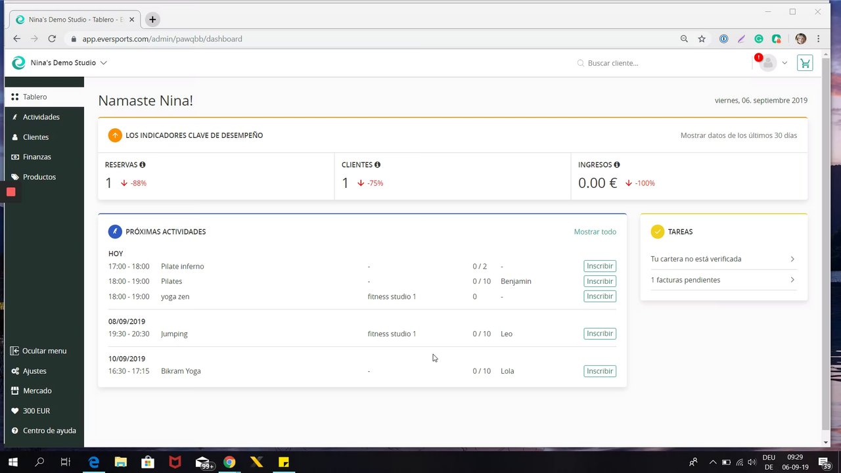Open the Tablero sidebar item
Viewport: 841px width, 473px height.
[44, 97]
